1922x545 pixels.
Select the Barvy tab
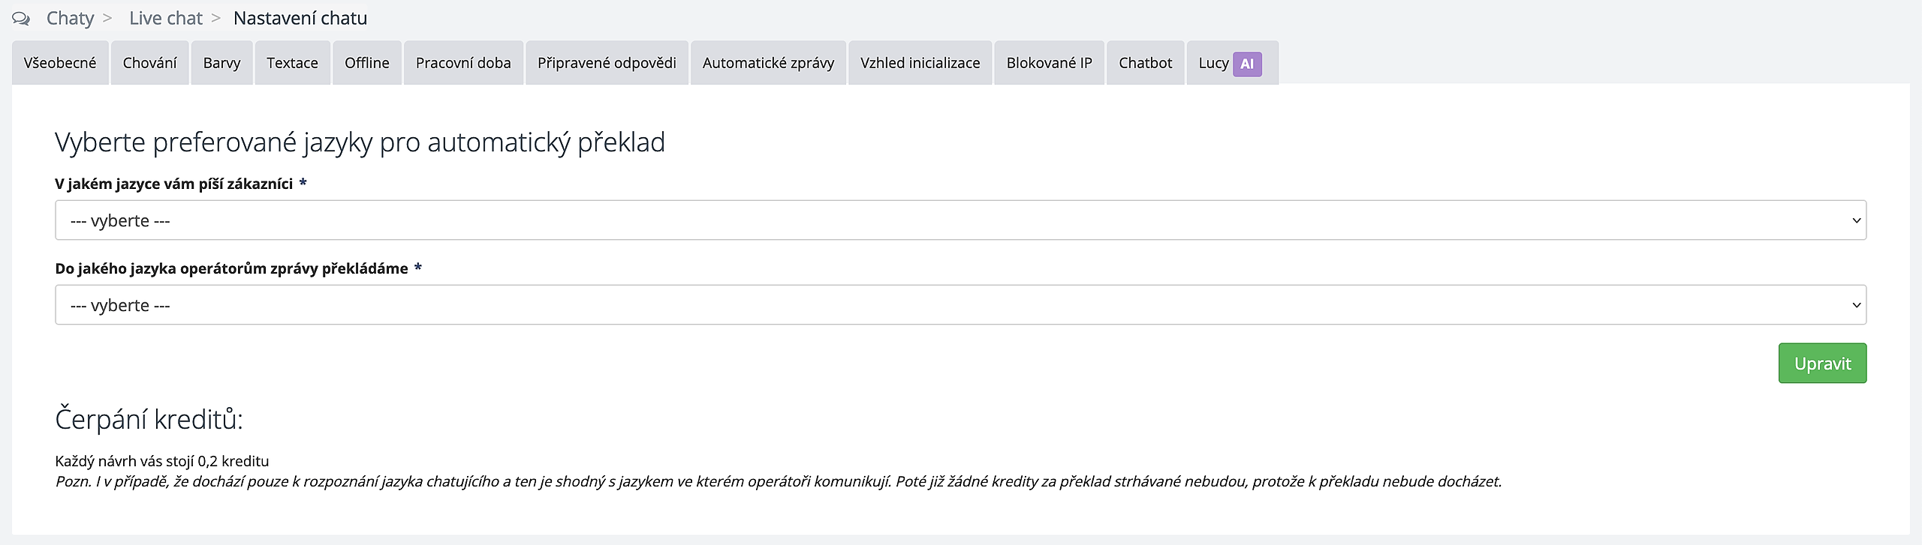coord(221,63)
